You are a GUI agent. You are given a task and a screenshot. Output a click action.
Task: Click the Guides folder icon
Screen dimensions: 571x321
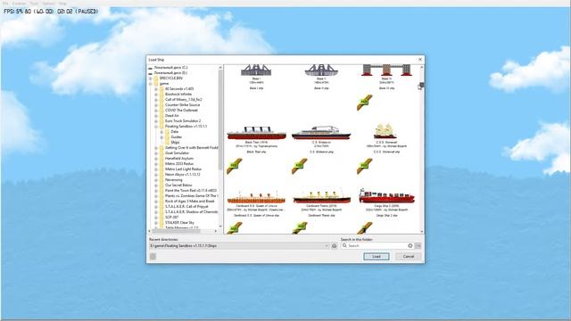[x=167, y=136]
